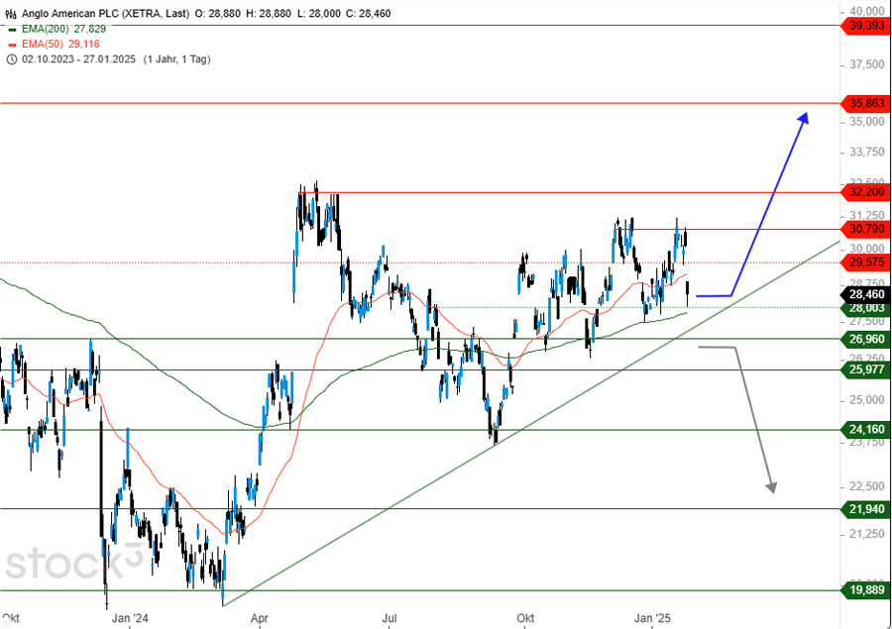
Task: Click the EMA(200) 27,829 legend label
Action: point(63,29)
